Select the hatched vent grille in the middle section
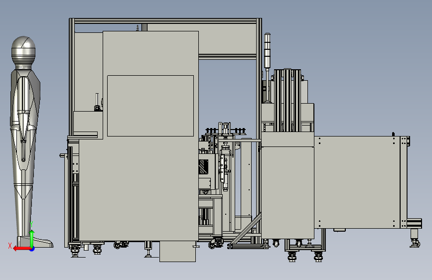The image size is (432, 280). point(203,167)
